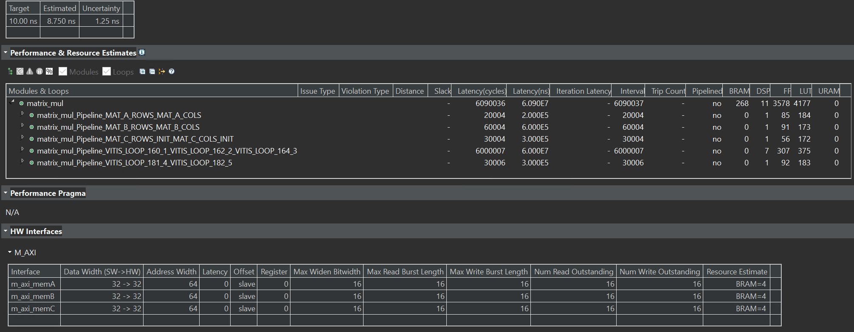Click the Resource Estimate column header
This screenshot has width=854, height=332.
coord(737,272)
